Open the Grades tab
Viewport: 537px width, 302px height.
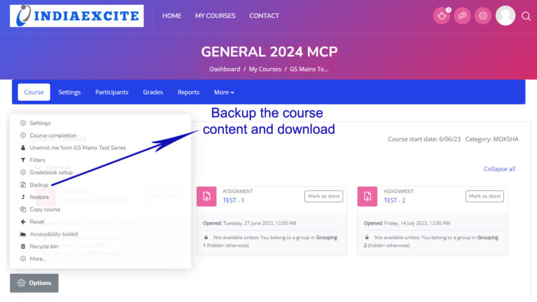coord(153,92)
